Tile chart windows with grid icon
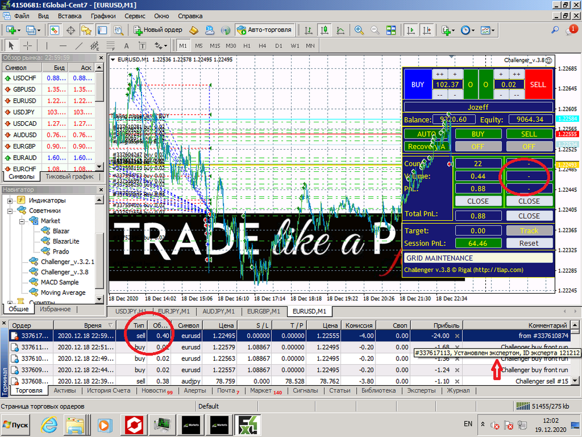This screenshot has width=582, height=437. (x=391, y=30)
